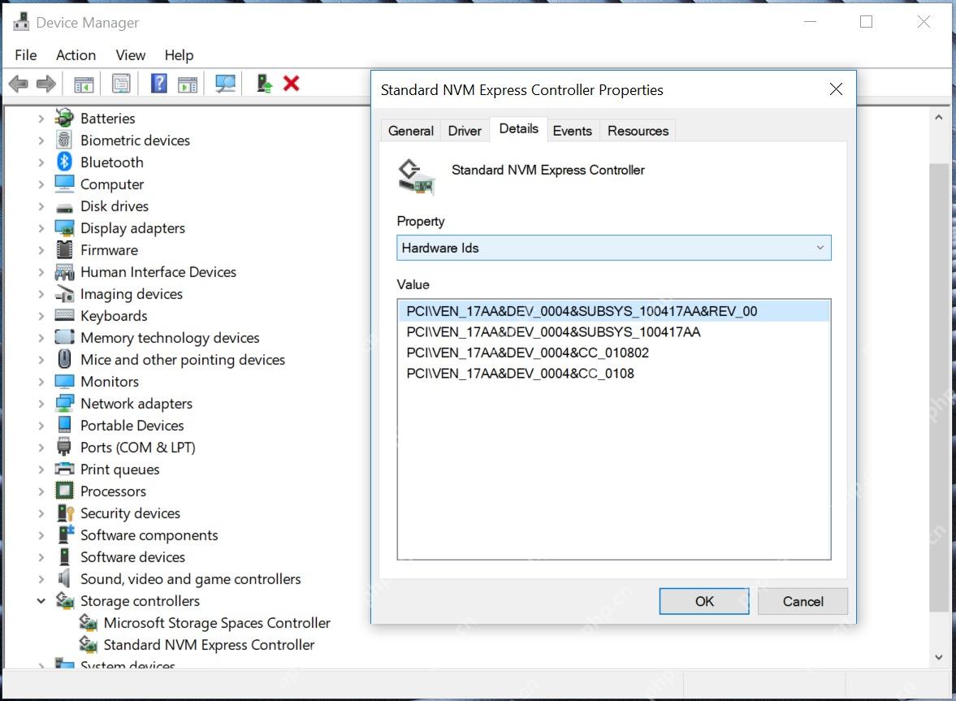Expand the Computer tree node
Image resolution: width=956 pixels, height=701 pixels.
(x=41, y=184)
